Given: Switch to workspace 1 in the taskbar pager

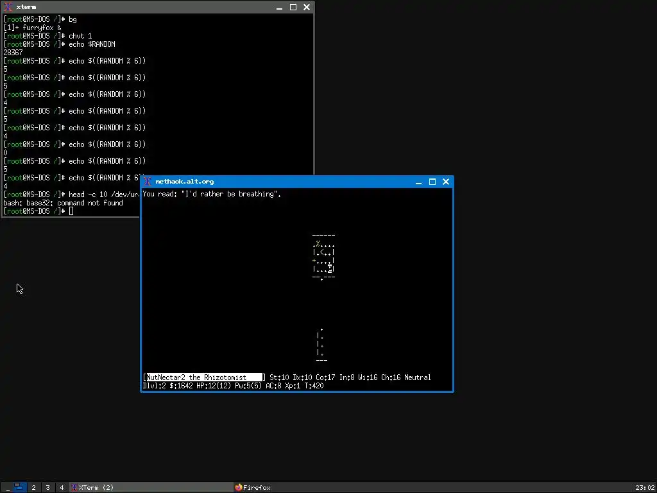Looking at the screenshot, I should tap(19, 487).
